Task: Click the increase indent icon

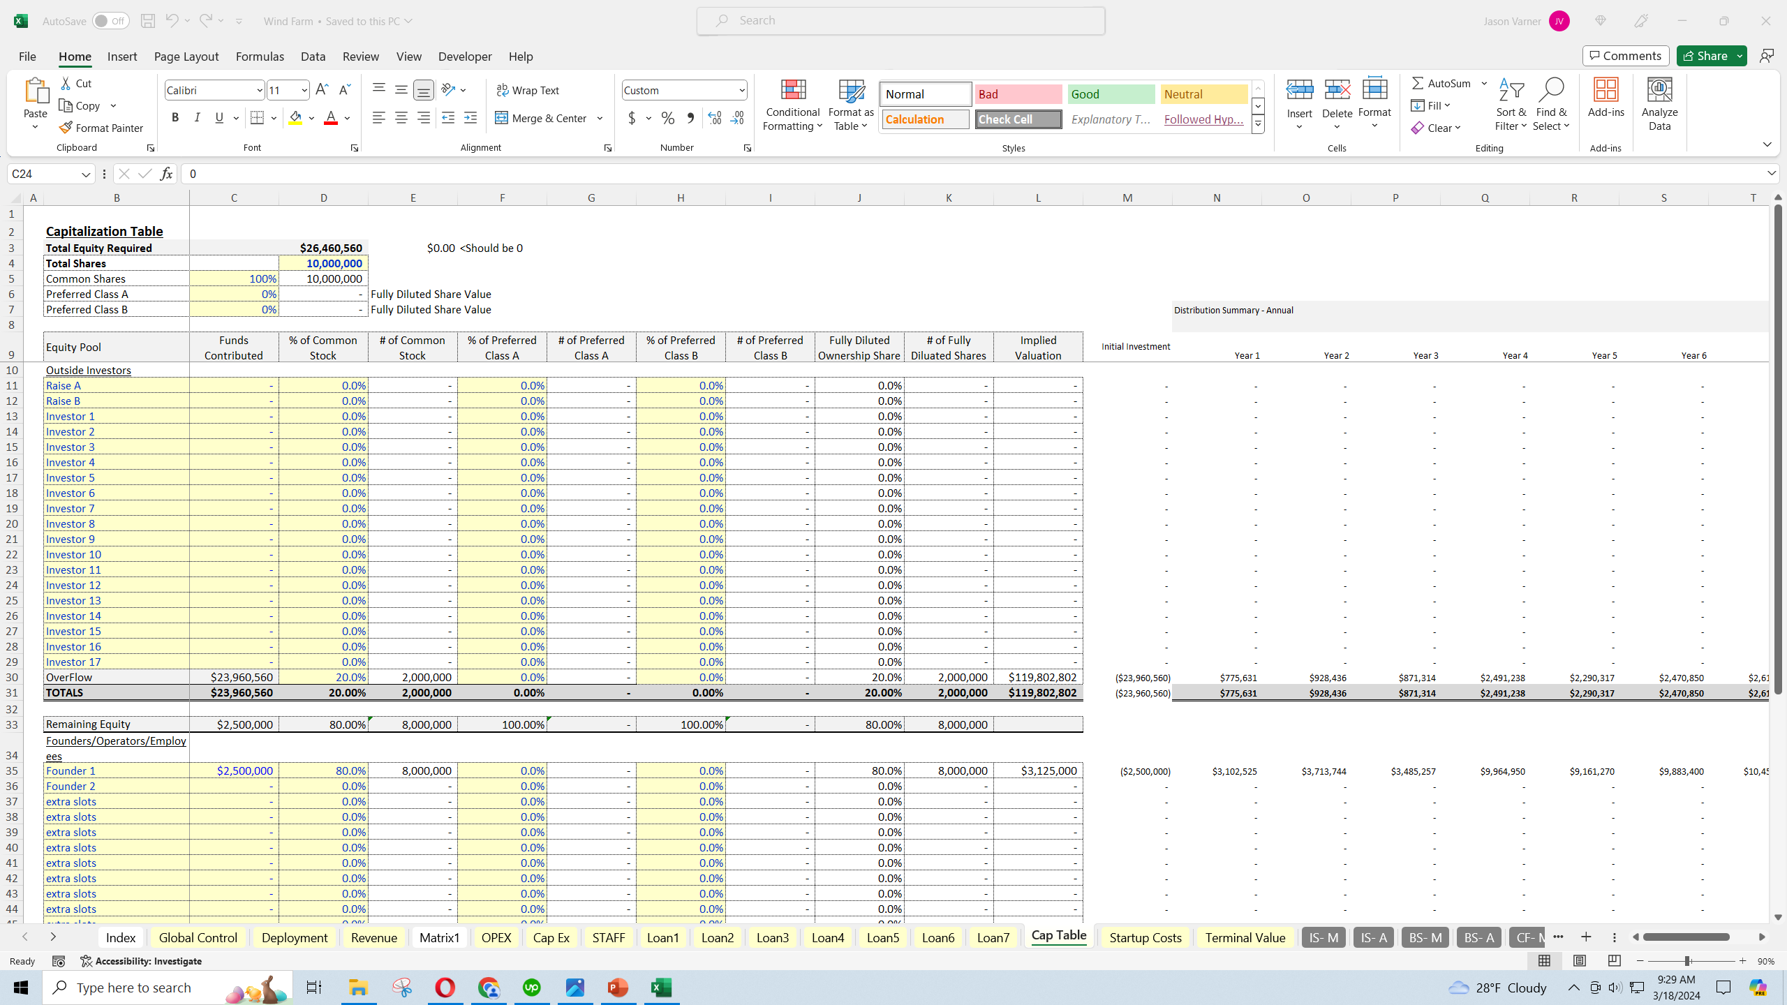Action: [470, 118]
